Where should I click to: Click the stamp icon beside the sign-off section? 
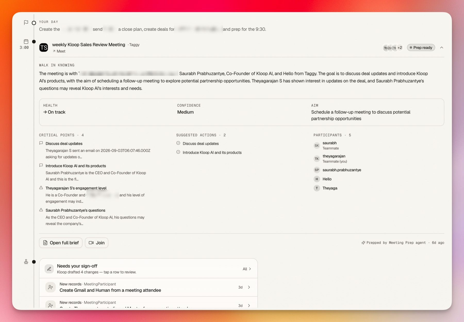point(26,262)
